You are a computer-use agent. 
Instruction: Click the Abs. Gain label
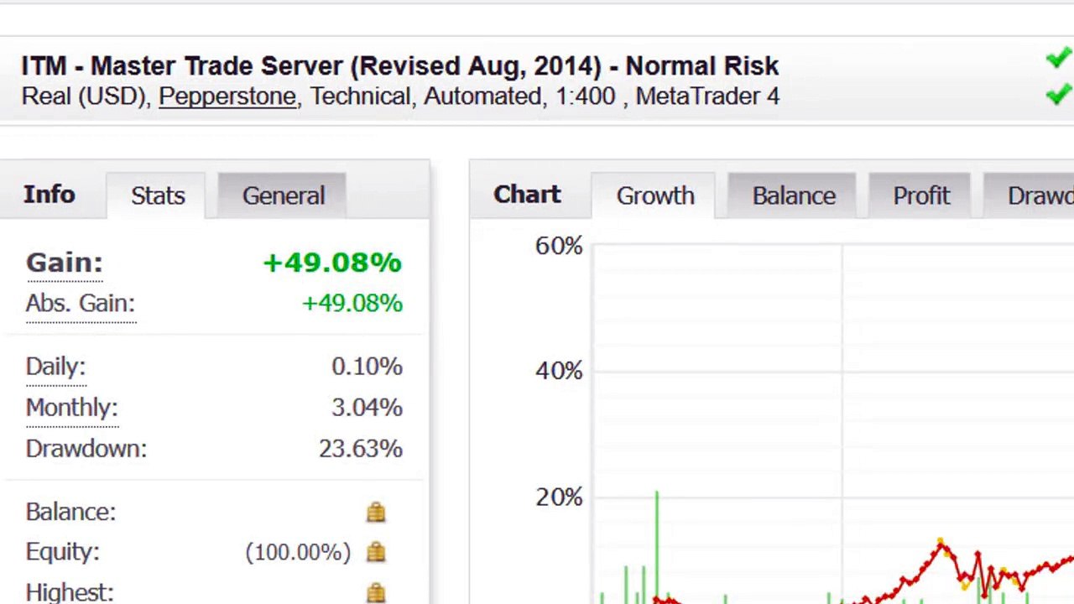[x=81, y=303]
